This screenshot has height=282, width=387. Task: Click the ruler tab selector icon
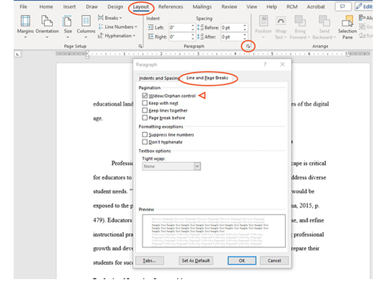pos(17,54)
